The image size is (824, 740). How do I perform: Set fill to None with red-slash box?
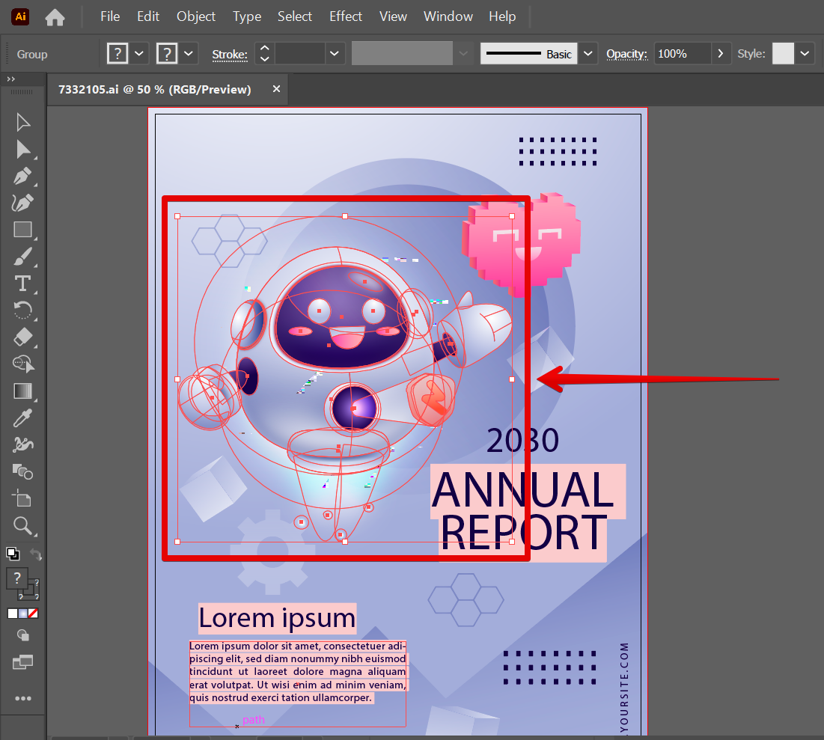click(33, 614)
